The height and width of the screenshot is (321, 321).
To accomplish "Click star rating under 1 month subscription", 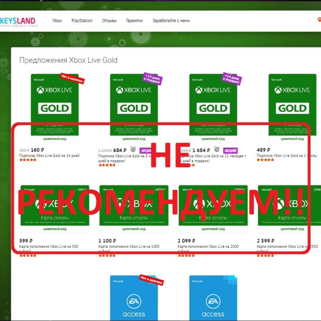I will tap(265, 160).
